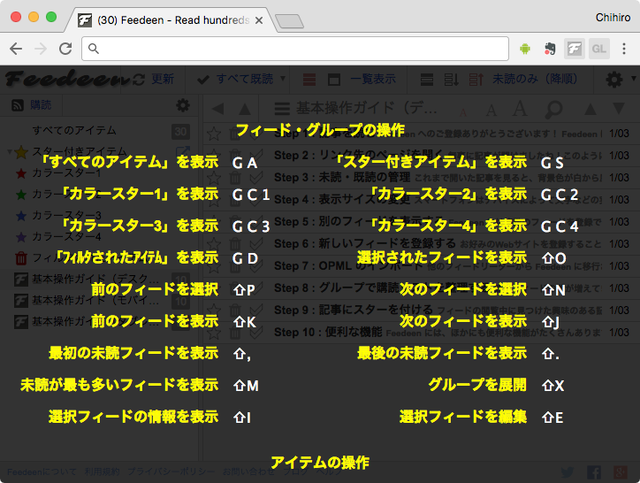
Task: Click the Android robot extension icon
Action: click(526, 49)
